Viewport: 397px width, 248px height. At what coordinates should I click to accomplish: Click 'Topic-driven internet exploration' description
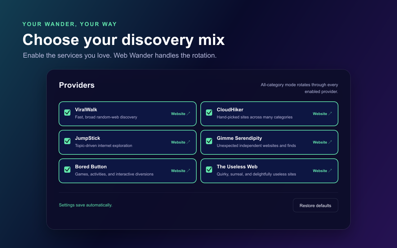(x=104, y=146)
